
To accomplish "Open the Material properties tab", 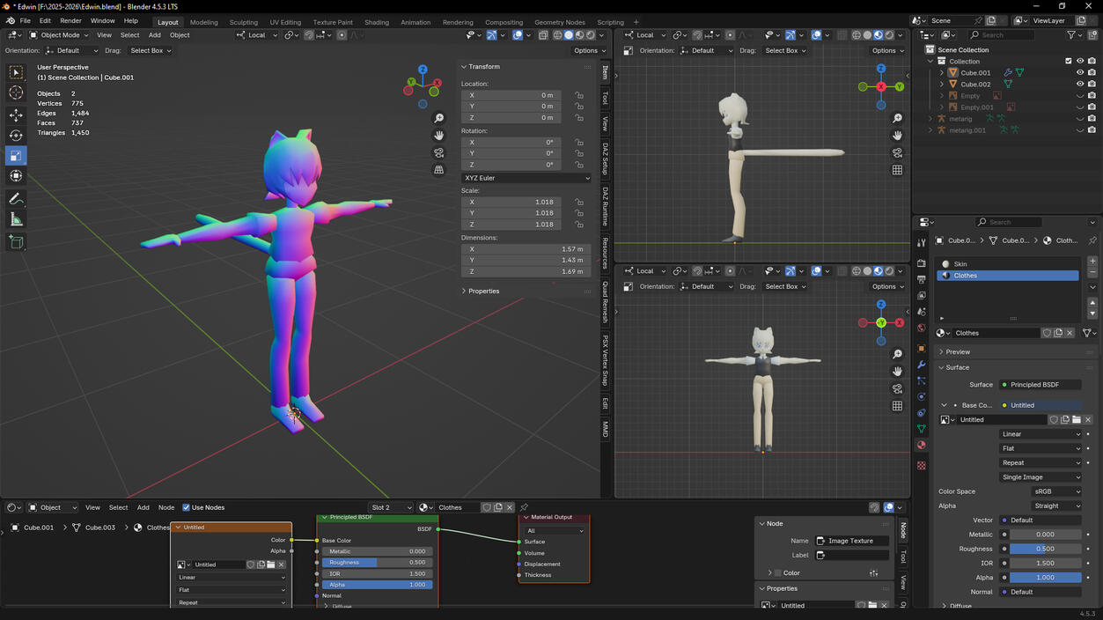I will coord(921,446).
